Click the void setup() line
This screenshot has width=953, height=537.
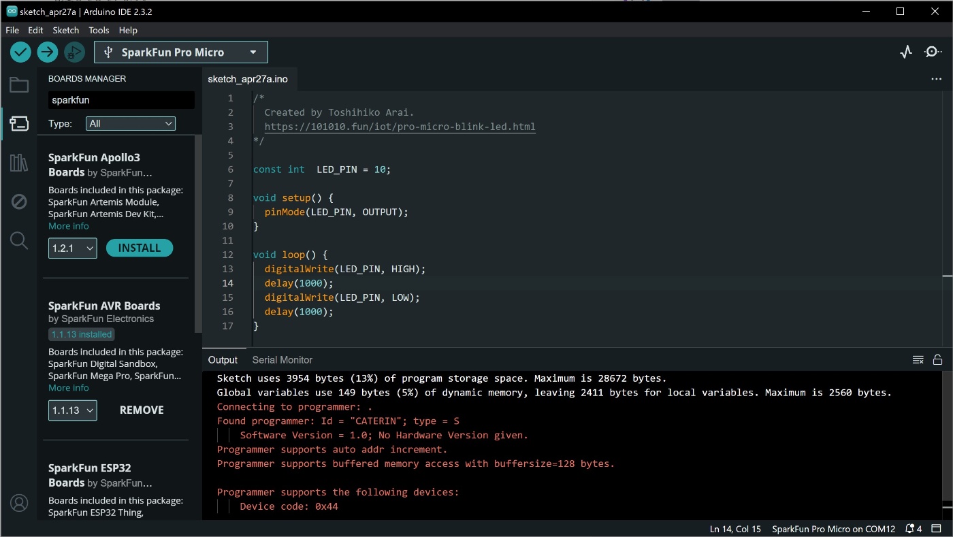click(293, 198)
